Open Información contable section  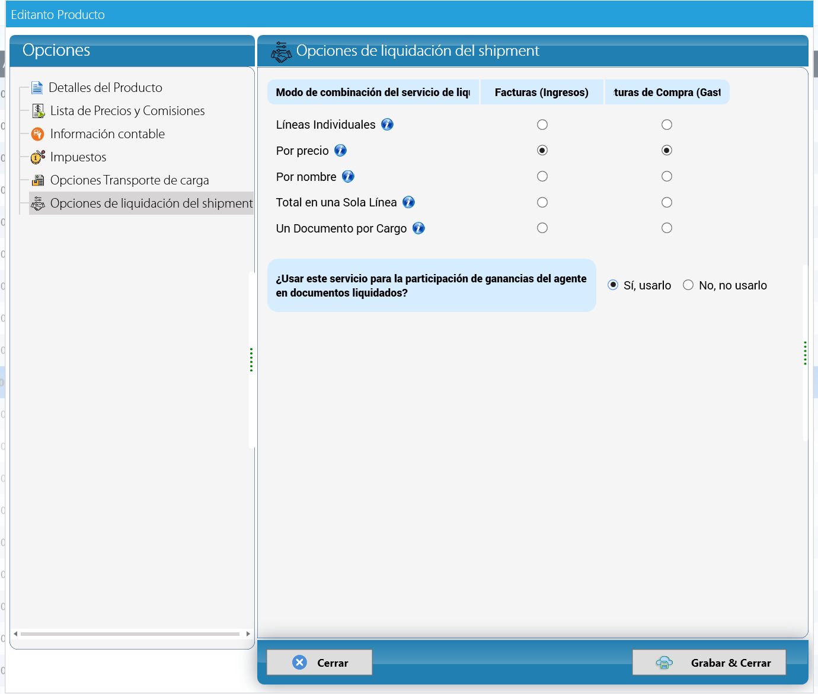107,134
